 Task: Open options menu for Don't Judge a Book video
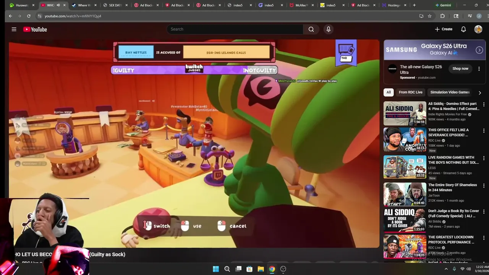[x=484, y=212]
